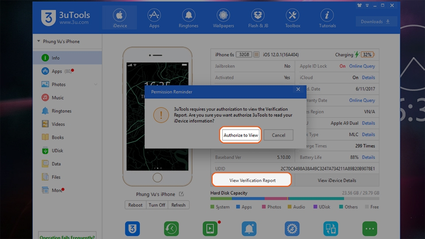Open the title bar dropdown menu icon
425x239 pixels.
click(367, 5)
